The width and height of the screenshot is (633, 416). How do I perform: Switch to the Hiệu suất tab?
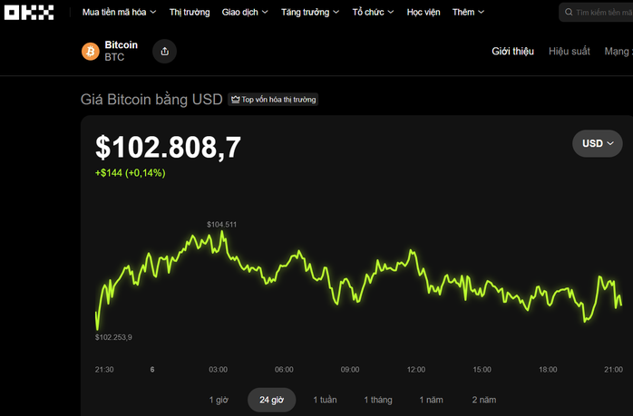[x=569, y=52]
